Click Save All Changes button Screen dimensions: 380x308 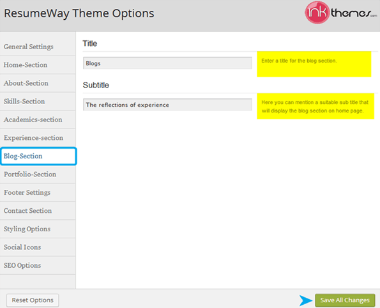click(345, 300)
